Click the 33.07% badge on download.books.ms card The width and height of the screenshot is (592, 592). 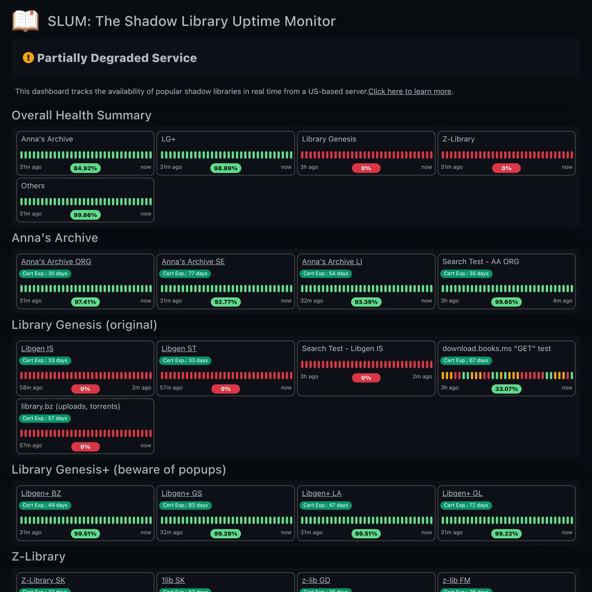[506, 389]
